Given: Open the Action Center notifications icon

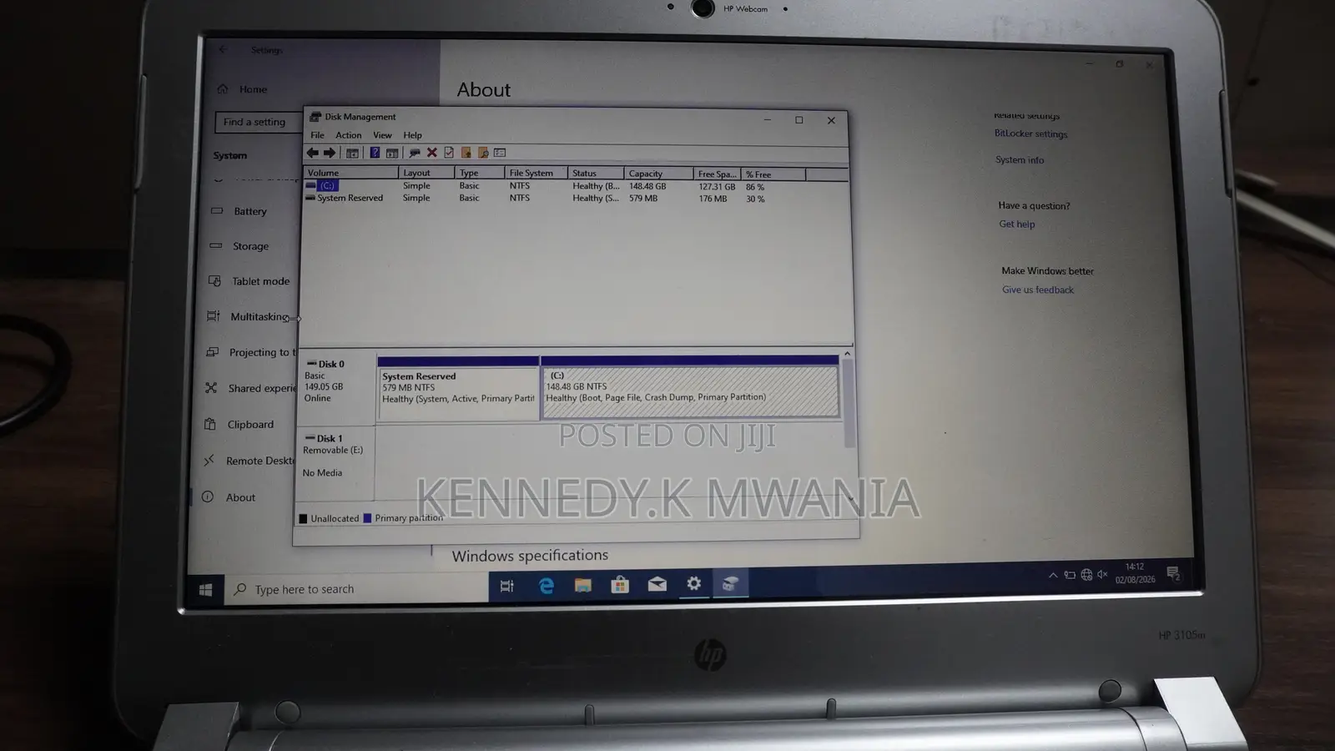Looking at the screenshot, I should pos(1173,572).
